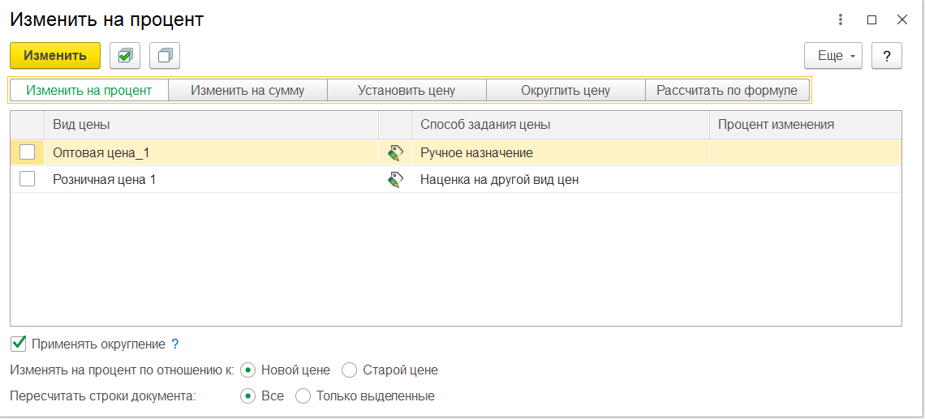This screenshot has width=925, height=419.
Task: Click the uncheck-all rows icon
Action: [165, 56]
